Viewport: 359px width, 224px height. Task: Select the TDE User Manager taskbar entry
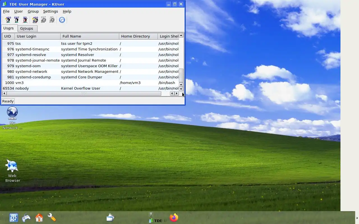tap(157, 221)
